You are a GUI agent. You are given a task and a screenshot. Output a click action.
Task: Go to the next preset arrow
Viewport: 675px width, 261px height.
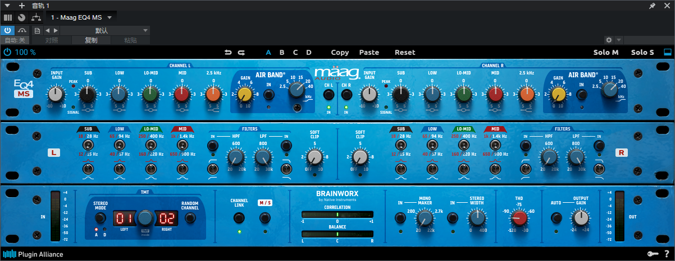[x=55, y=30]
